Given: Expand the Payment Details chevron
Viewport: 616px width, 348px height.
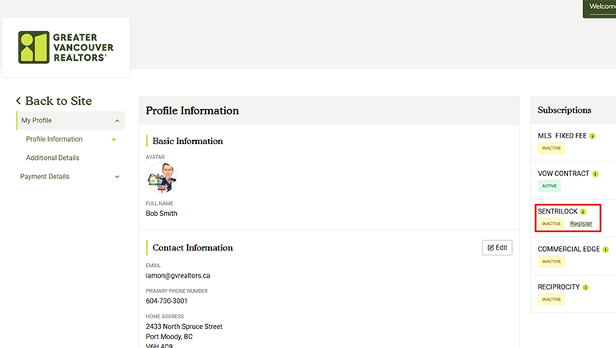Looking at the screenshot, I should [118, 177].
